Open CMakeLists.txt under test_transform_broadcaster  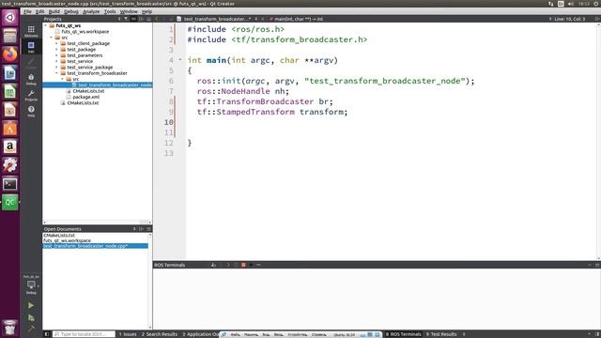[88, 91]
